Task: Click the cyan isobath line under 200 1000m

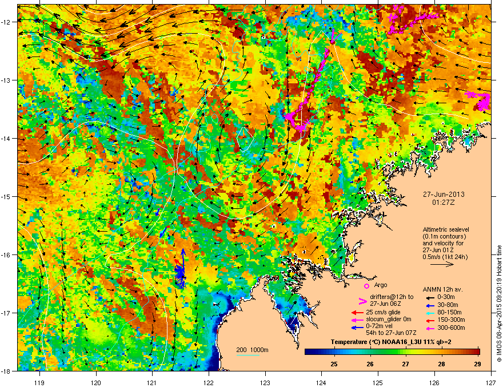Action: point(247,355)
